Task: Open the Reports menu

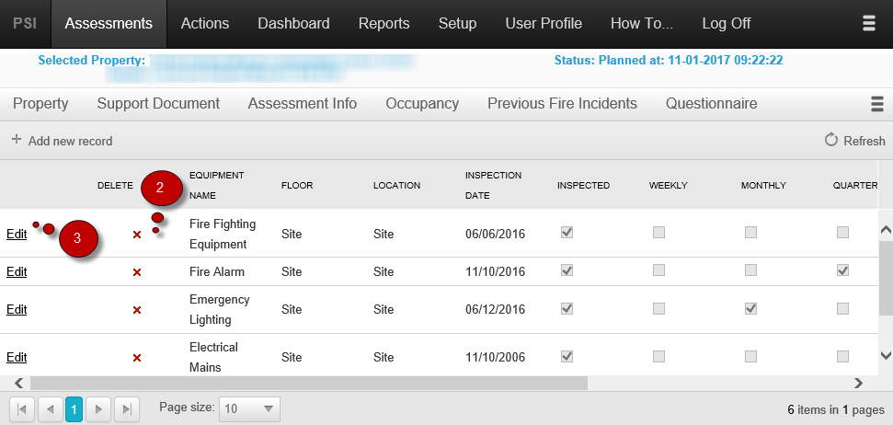Action: 384,24
